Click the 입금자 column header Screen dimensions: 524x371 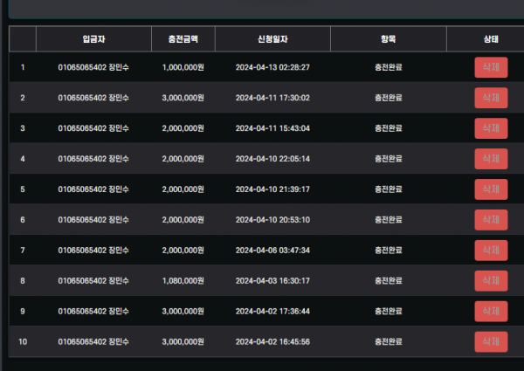tap(93, 39)
